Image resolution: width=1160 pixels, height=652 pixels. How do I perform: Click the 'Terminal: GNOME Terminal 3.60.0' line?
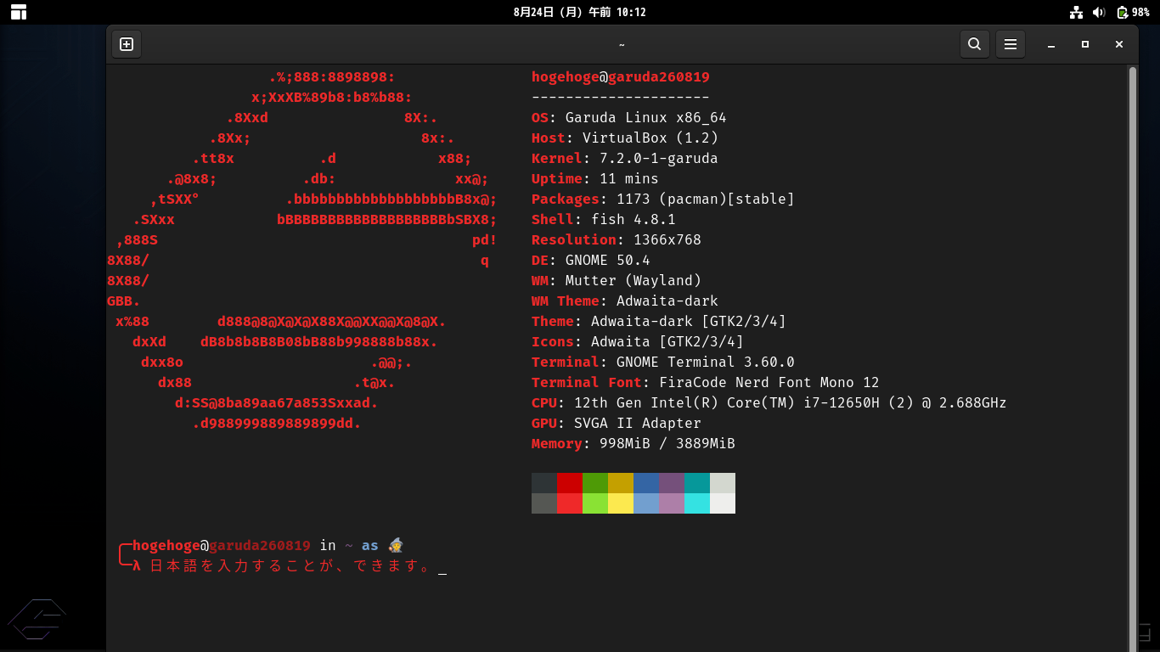663,363
